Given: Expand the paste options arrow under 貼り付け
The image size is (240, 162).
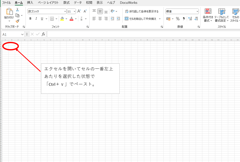Looking at the screenshot, I should tap(9, 21).
